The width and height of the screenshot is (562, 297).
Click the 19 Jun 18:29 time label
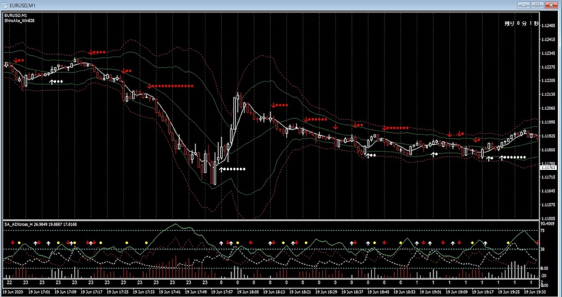326,292
